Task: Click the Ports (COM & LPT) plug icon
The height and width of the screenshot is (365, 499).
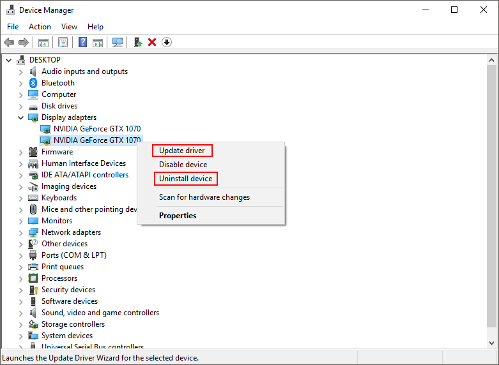Action: pos(33,255)
